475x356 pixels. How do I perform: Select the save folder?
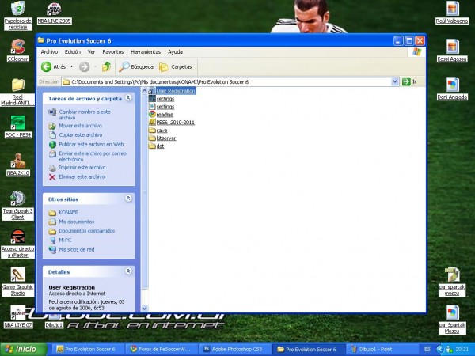click(158, 131)
